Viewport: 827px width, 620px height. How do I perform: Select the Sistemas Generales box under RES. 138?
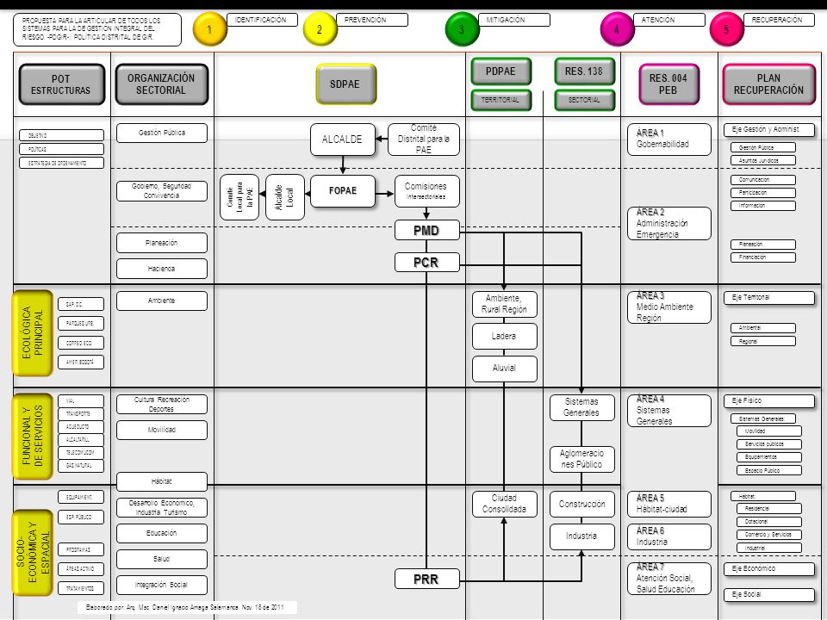581,407
